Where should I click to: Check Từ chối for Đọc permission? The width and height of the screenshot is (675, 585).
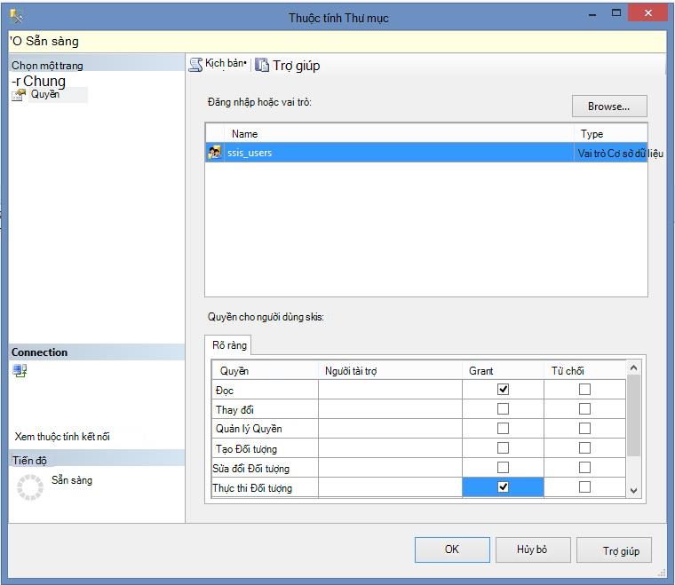click(x=584, y=390)
